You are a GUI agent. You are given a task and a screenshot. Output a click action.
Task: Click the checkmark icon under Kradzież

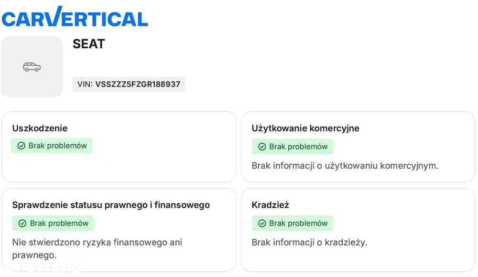coord(262,223)
